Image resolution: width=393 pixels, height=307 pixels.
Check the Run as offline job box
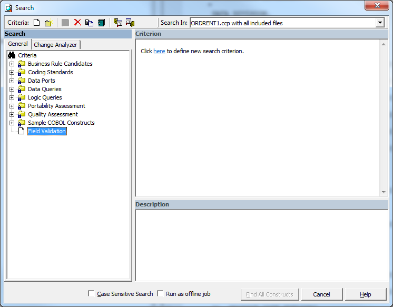(160, 294)
